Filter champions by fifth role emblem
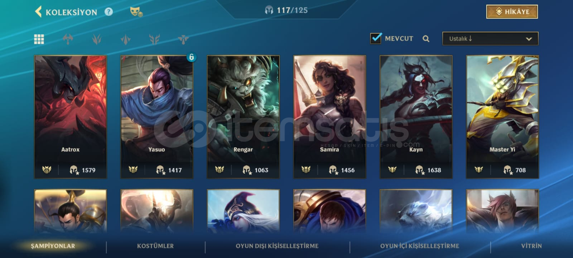This screenshot has width=573, height=258. pyautogui.click(x=183, y=39)
